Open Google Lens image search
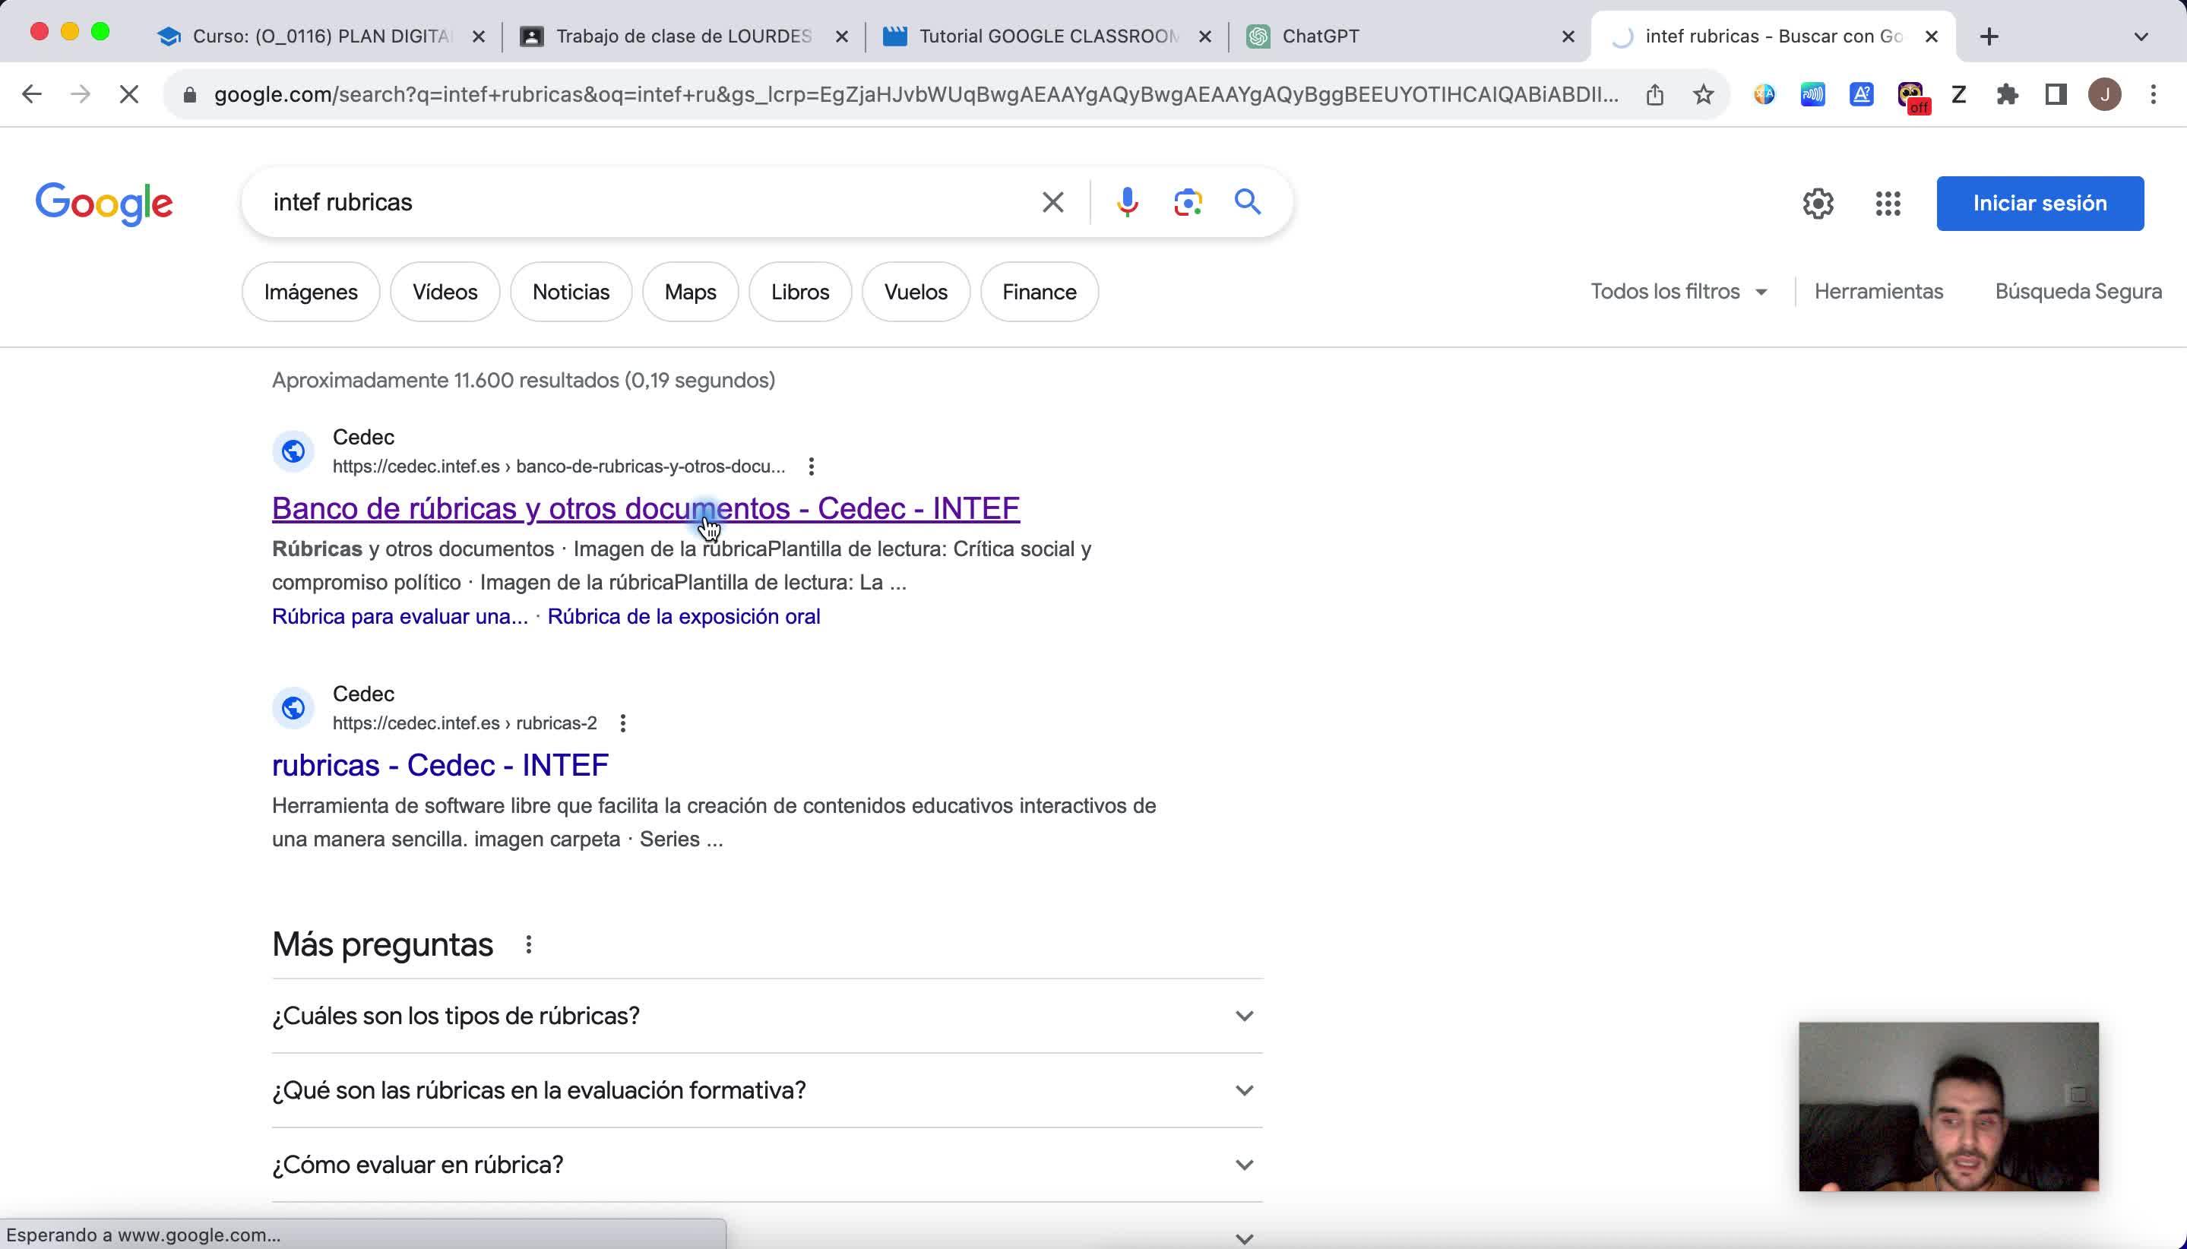The height and width of the screenshot is (1249, 2187). 1188,202
